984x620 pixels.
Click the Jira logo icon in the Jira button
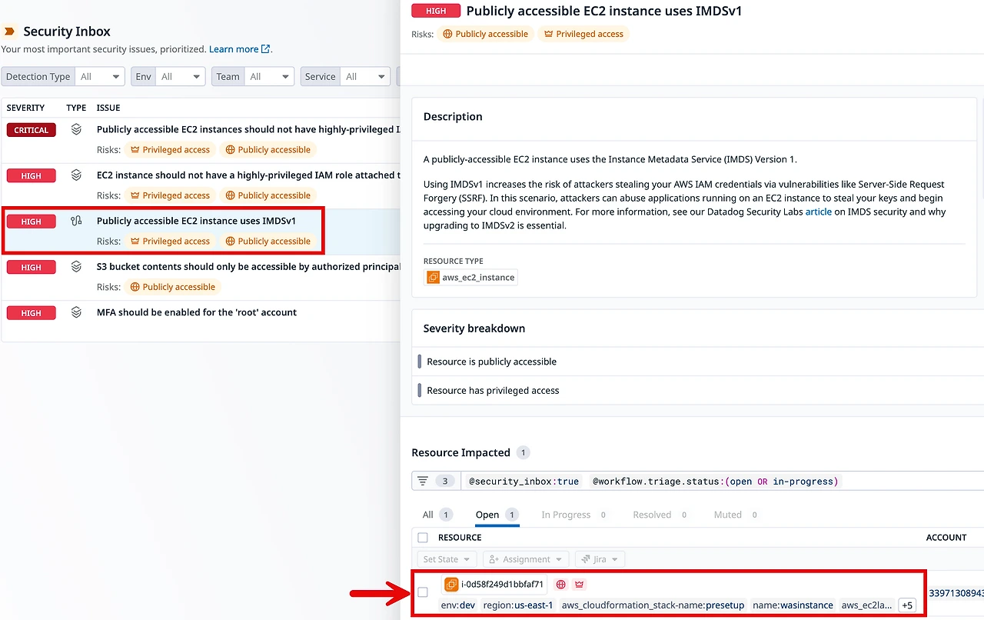tap(587, 559)
